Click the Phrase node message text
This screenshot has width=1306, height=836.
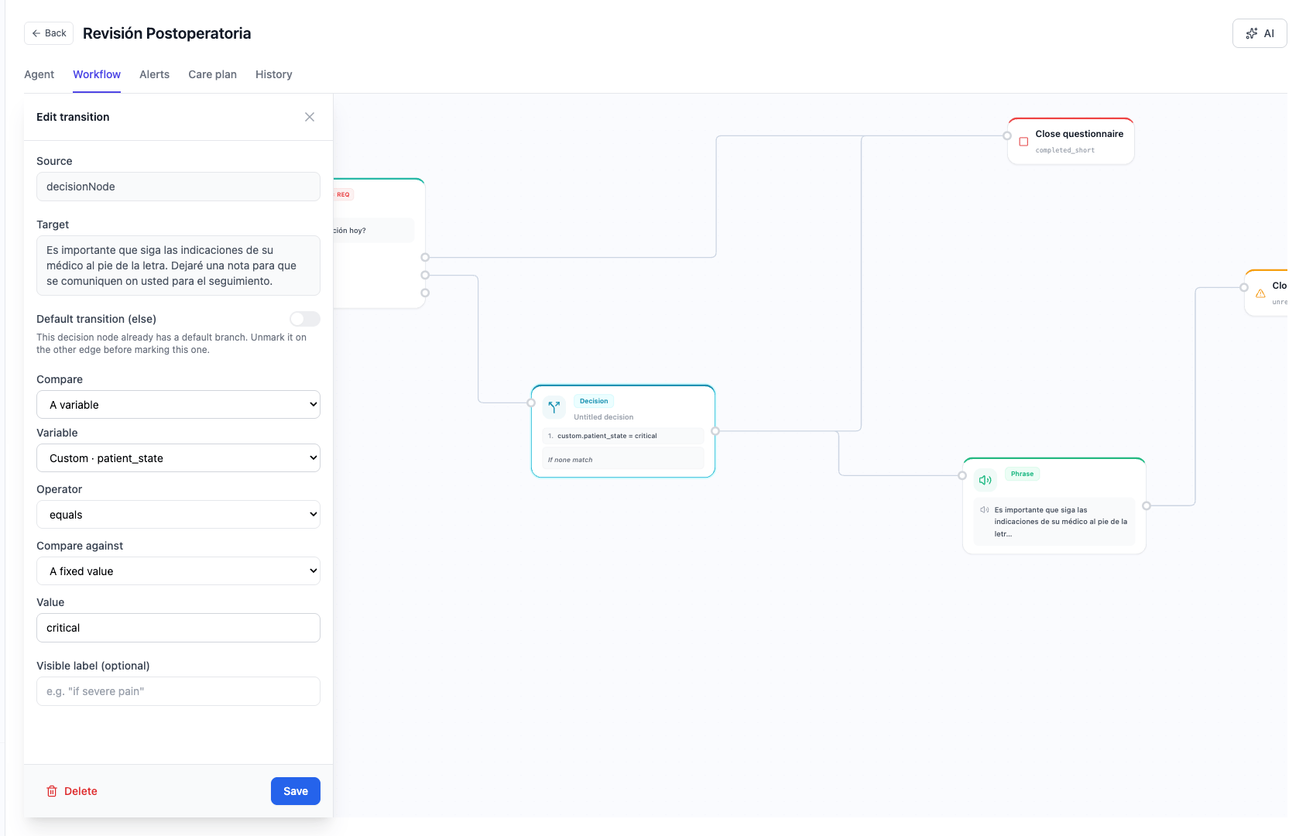coord(1061,522)
